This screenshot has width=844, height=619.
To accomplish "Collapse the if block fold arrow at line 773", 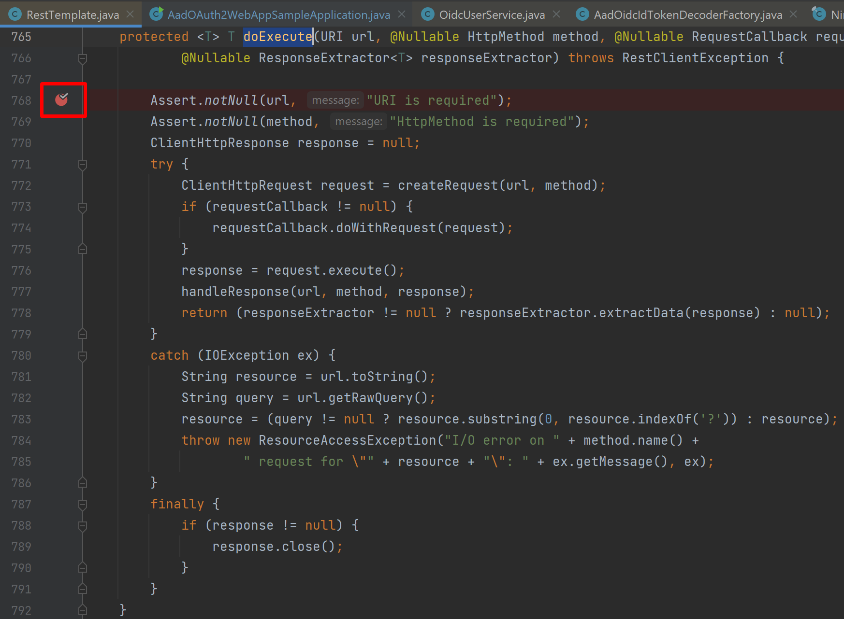I will tap(82, 207).
